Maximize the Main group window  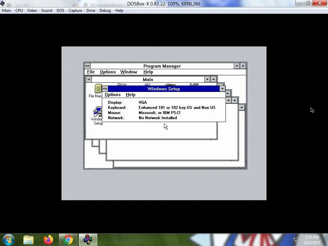pyautogui.click(x=213, y=79)
